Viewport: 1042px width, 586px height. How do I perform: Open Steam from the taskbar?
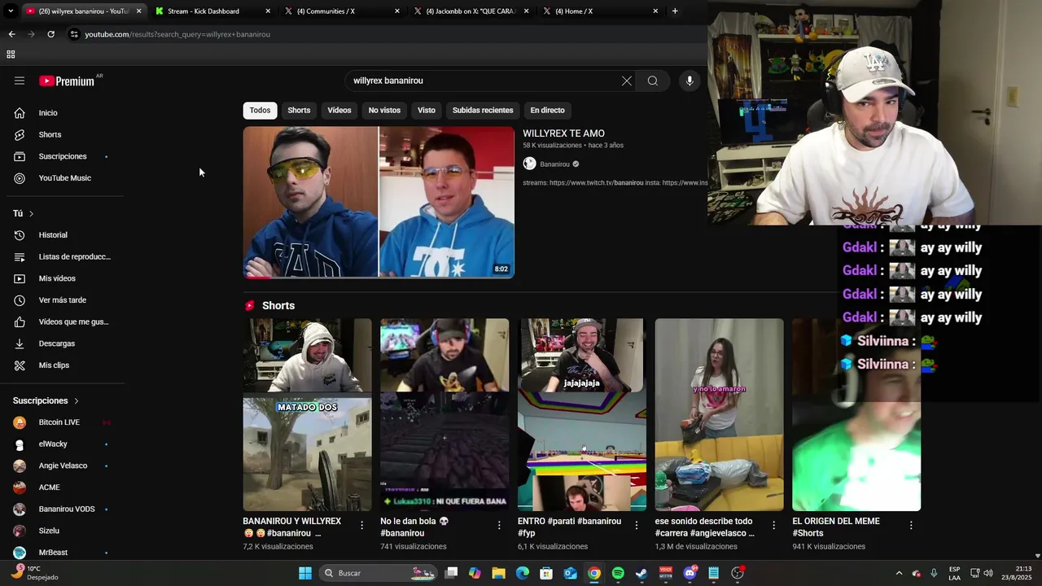coord(641,573)
